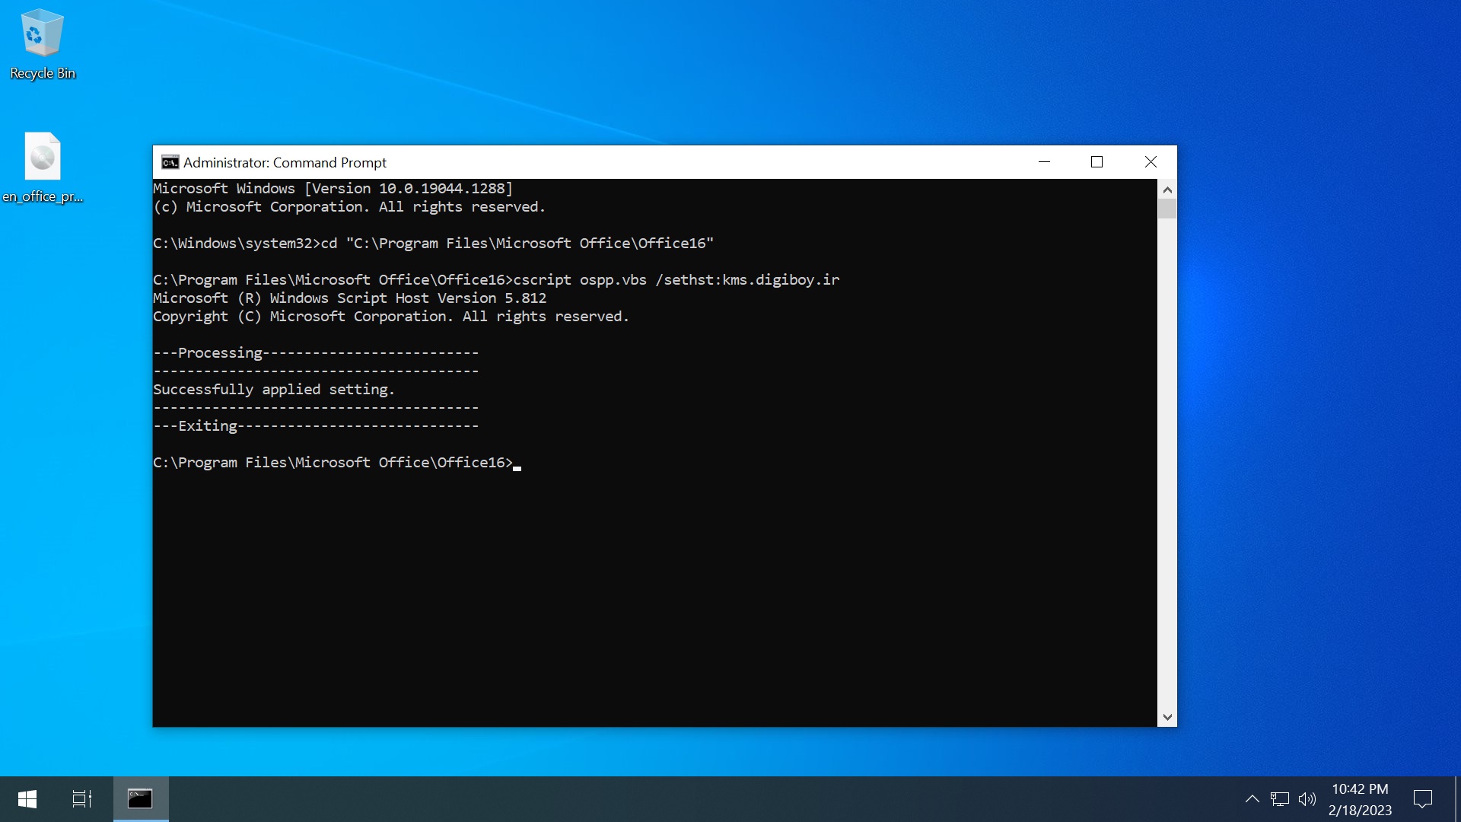Click the "Successfully applied setting." output line
This screenshot has width=1461, height=822.
274,390
